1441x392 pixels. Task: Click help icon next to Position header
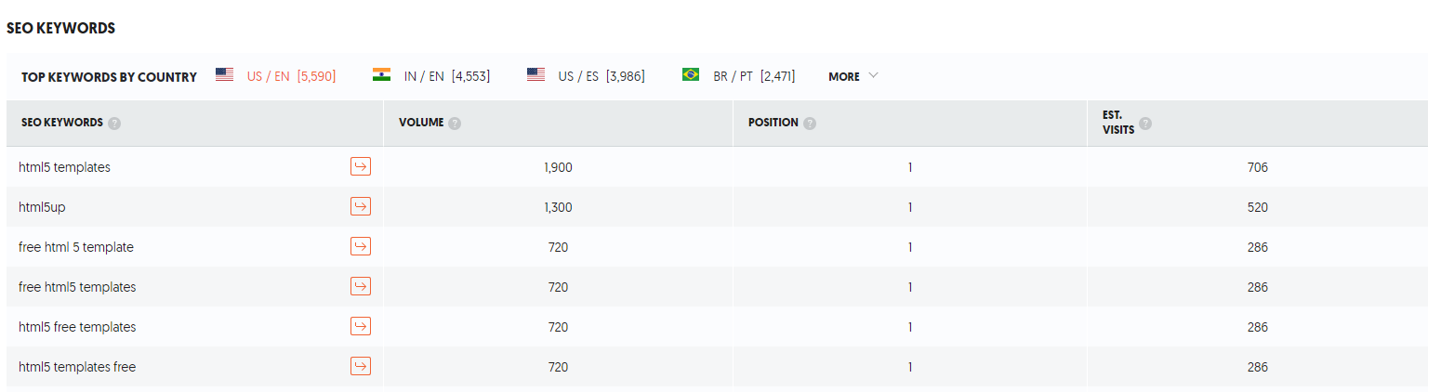click(x=810, y=124)
